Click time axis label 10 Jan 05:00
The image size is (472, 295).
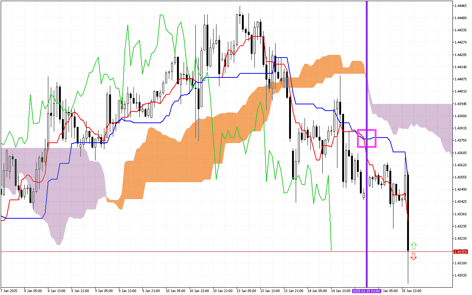pyautogui.click(x=175, y=291)
